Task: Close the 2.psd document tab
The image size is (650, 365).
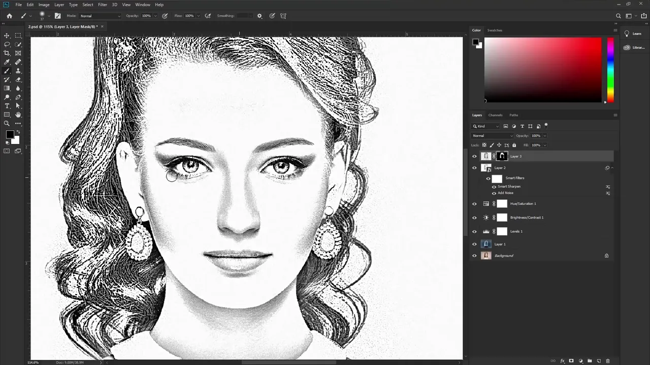Action: tap(102, 26)
